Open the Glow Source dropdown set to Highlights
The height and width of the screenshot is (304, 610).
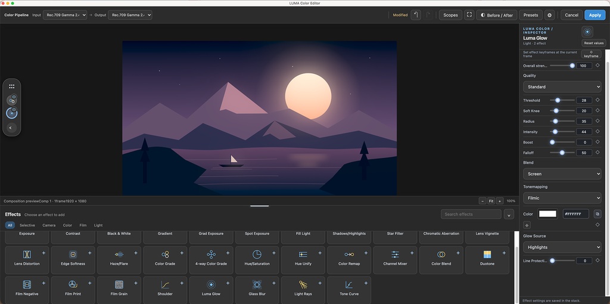click(x=562, y=247)
